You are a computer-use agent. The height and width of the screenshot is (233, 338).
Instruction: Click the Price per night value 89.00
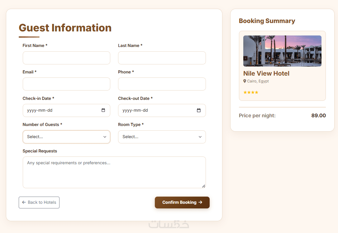(x=318, y=116)
